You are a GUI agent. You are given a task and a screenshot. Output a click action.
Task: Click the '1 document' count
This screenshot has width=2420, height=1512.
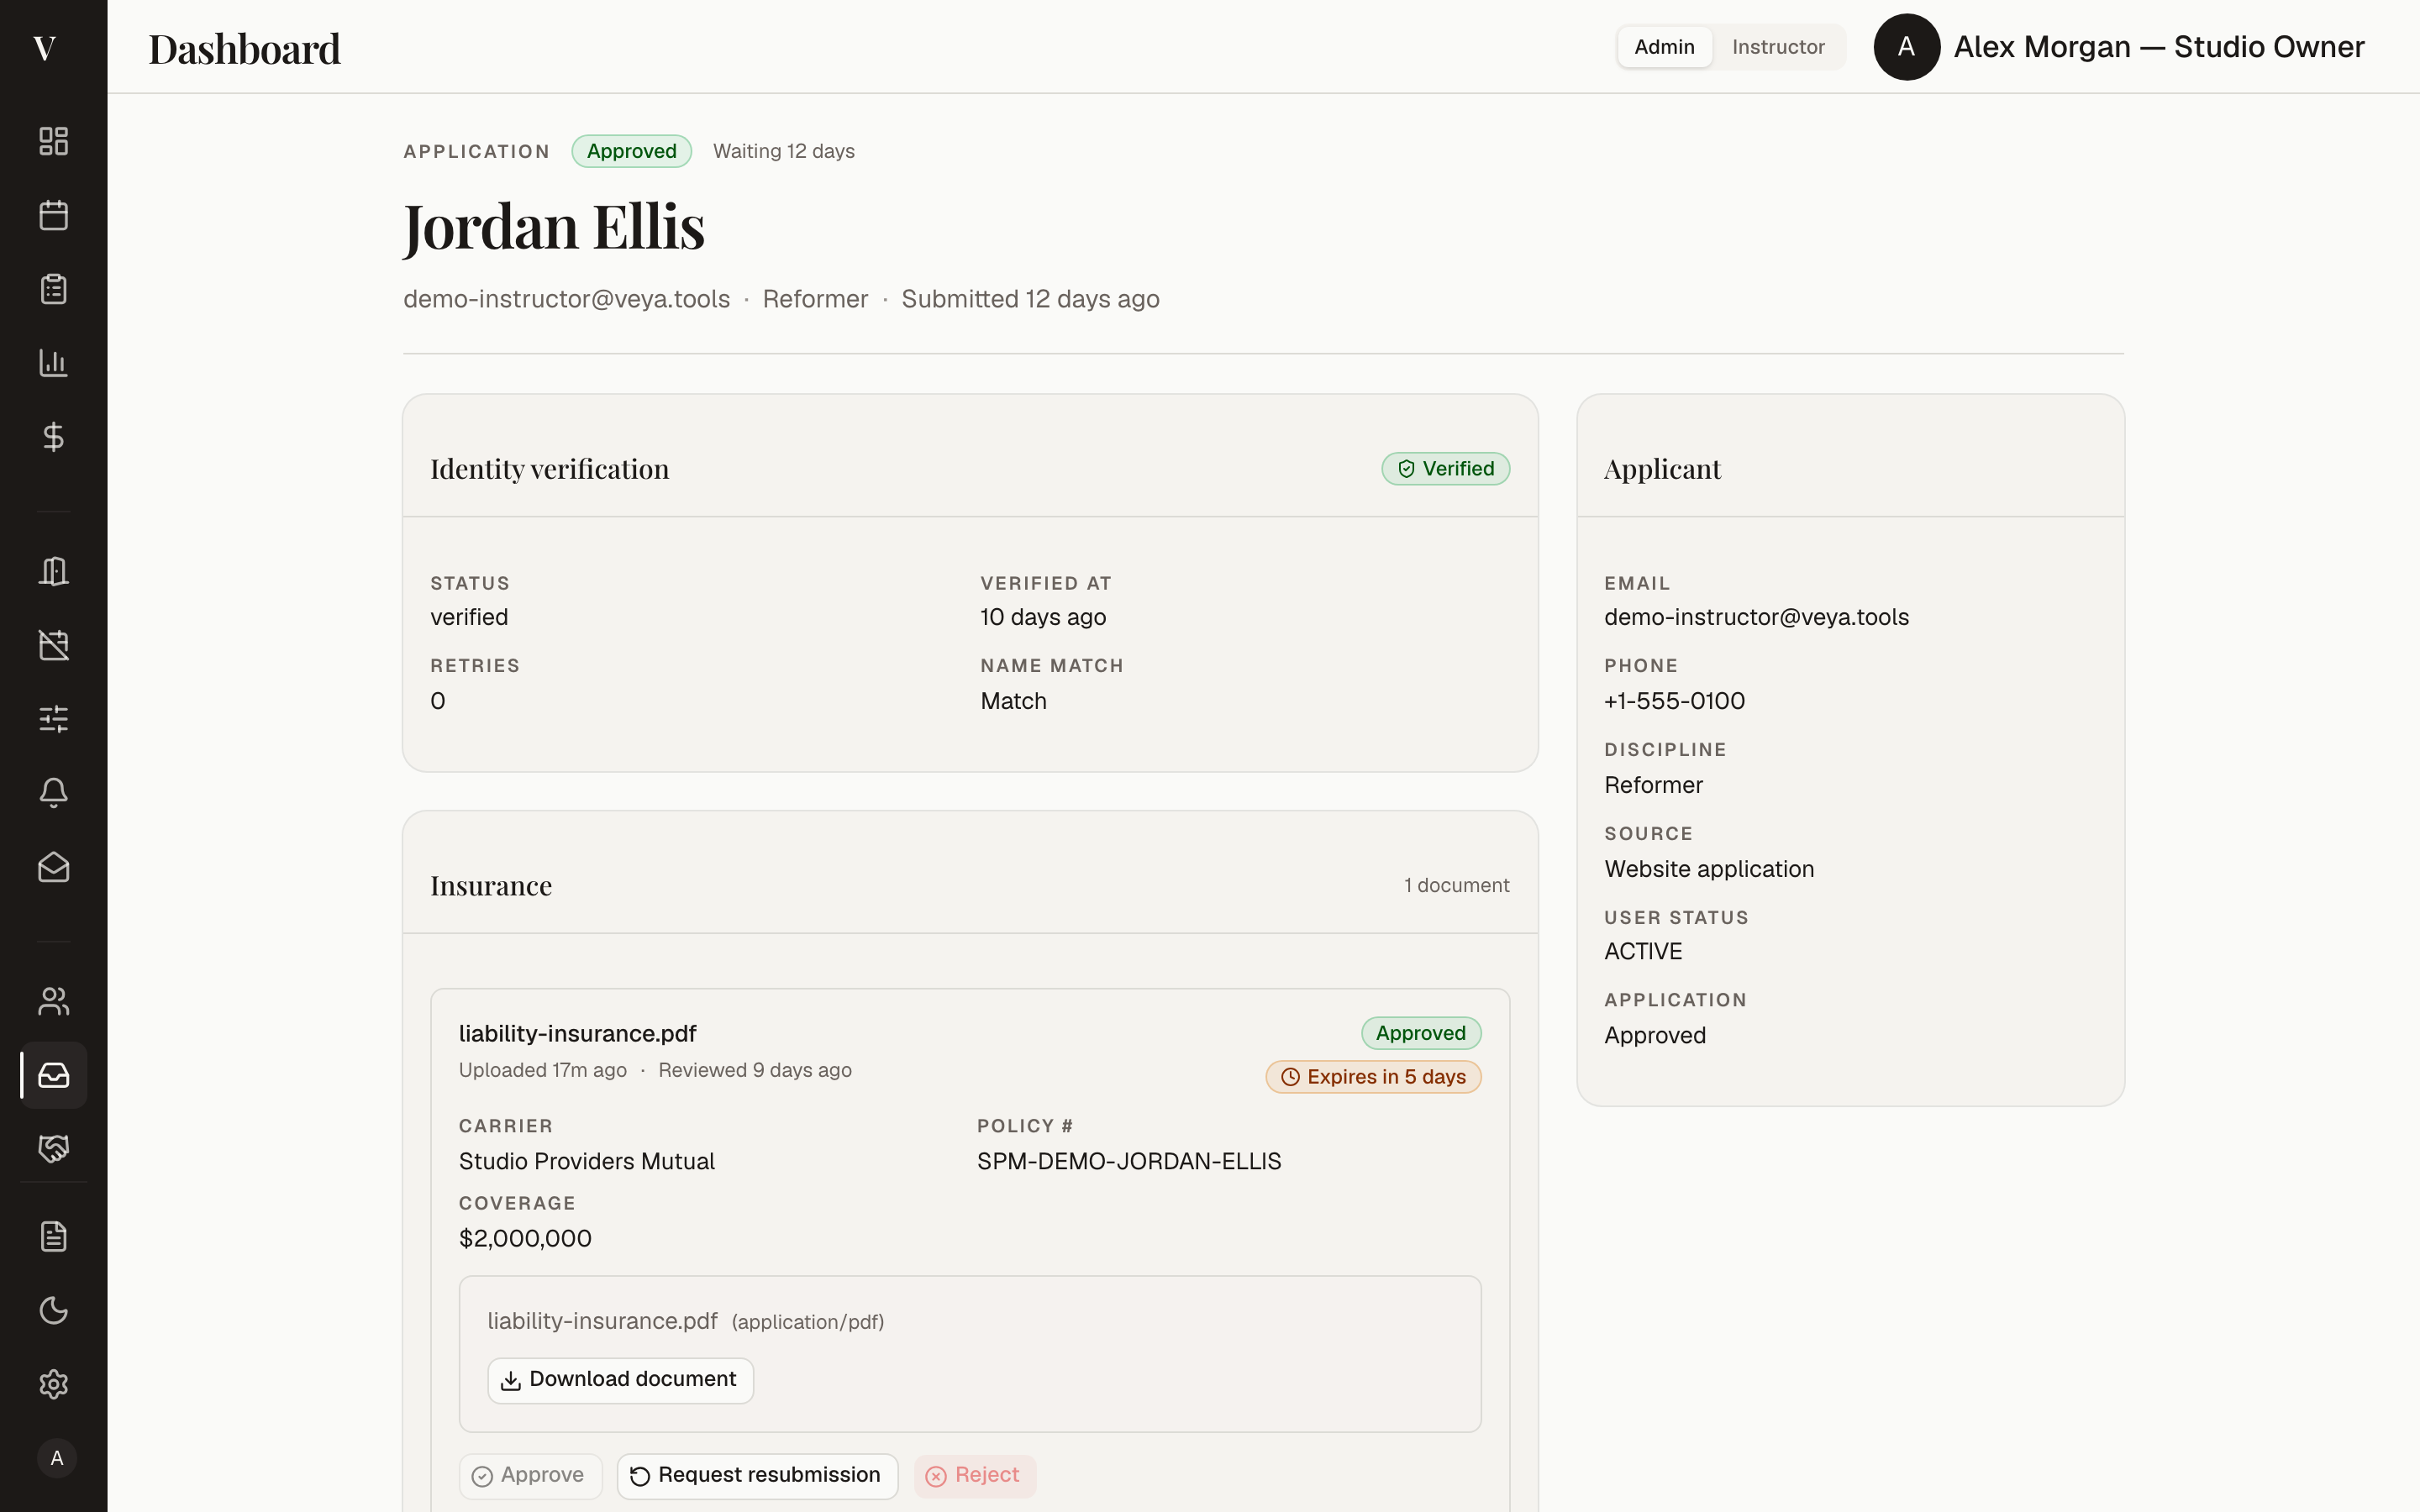pyautogui.click(x=1456, y=886)
